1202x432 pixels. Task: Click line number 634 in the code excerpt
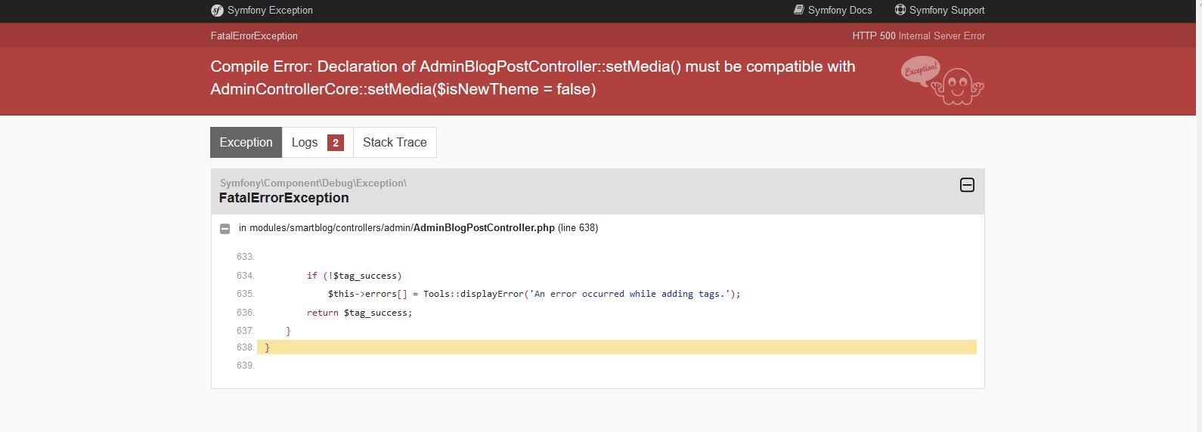[245, 276]
